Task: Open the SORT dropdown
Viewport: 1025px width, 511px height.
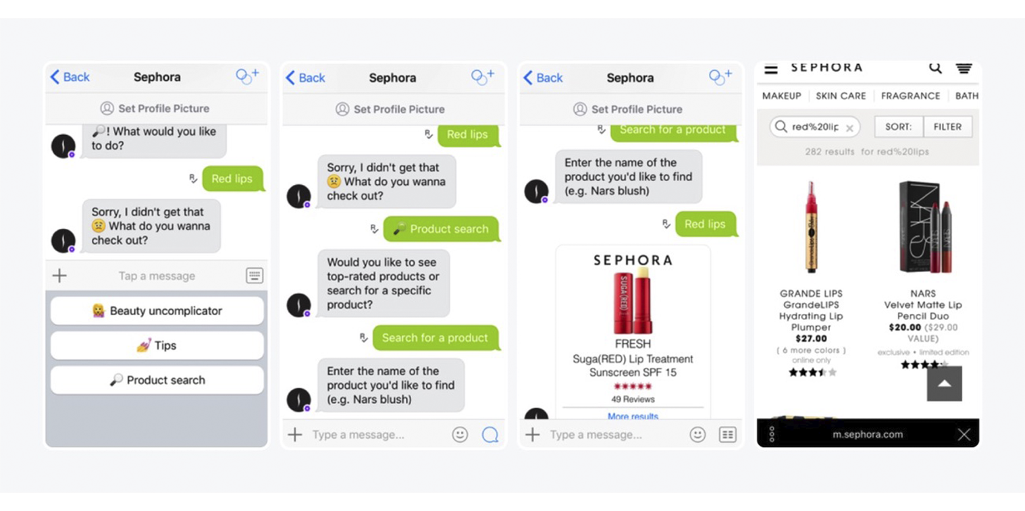Action: coord(898,127)
